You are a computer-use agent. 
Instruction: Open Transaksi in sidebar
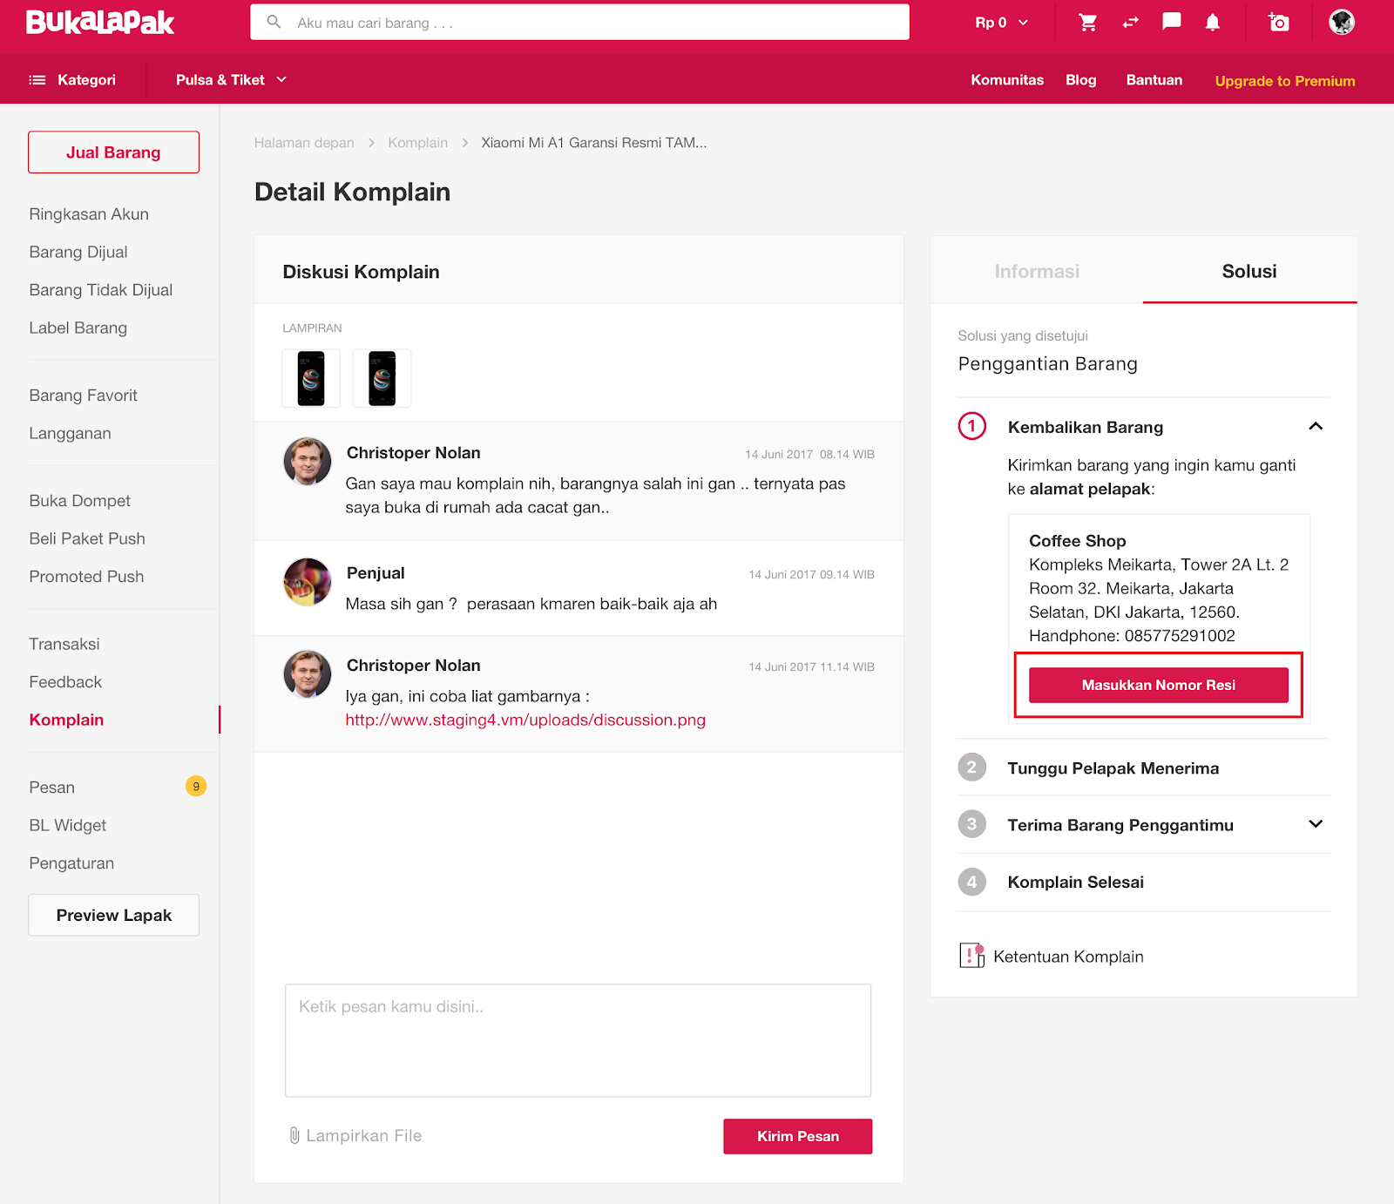(x=64, y=644)
